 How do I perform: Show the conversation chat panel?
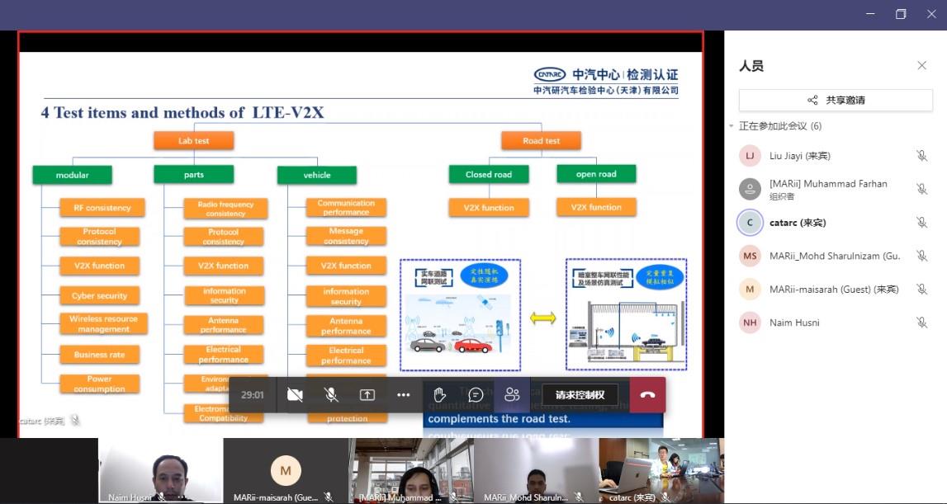(x=476, y=395)
